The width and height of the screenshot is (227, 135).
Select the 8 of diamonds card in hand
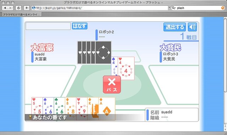[71, 108]
